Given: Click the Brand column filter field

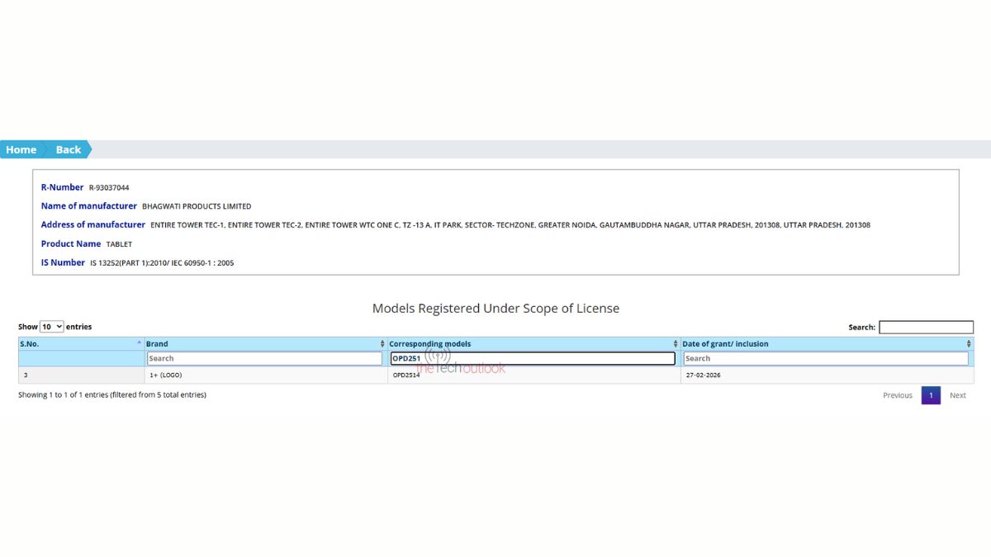Looking at the screenshot, I should click(265, 358).
